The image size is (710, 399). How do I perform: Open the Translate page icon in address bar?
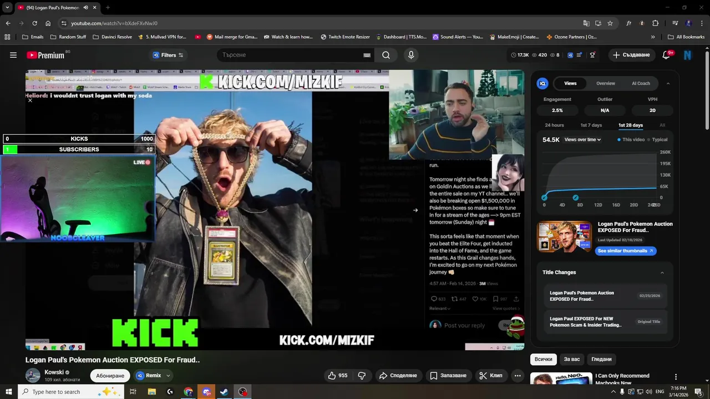point(586,23)
